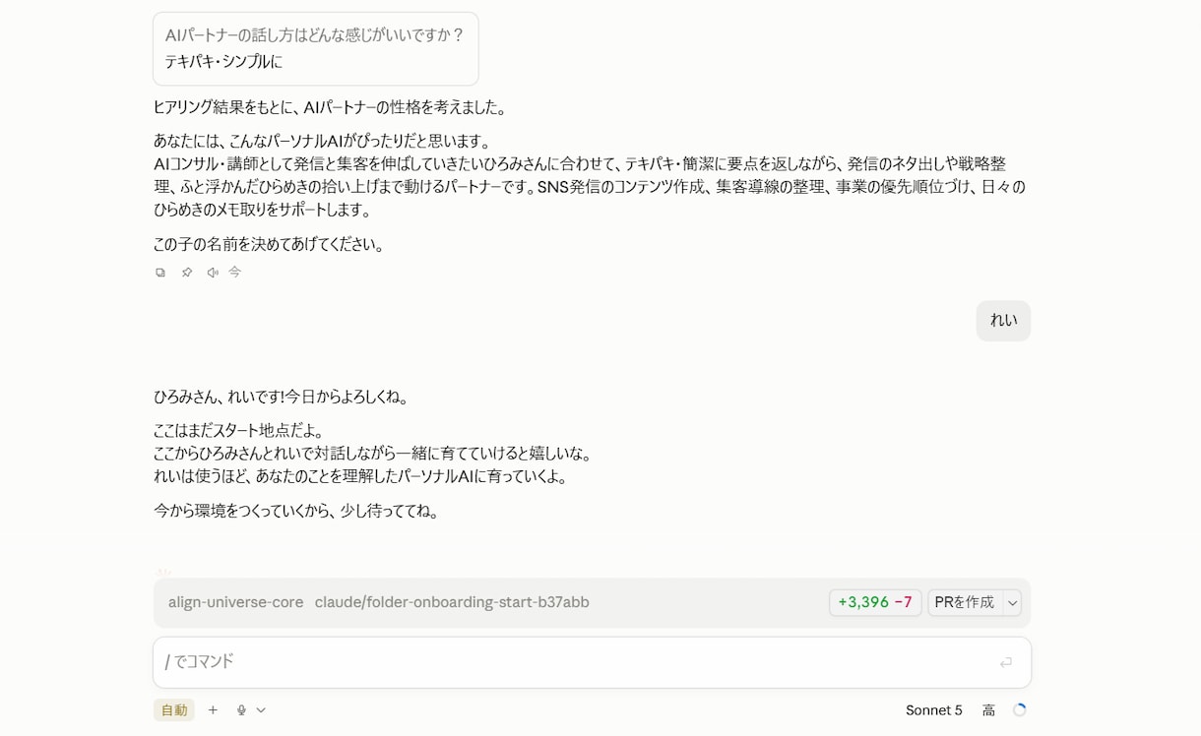Image resolution: width=1201 pixels, height=736 pixels.
Task: Click the PRを作成 button
Action: pyautogui.click(x=965, y=602)
